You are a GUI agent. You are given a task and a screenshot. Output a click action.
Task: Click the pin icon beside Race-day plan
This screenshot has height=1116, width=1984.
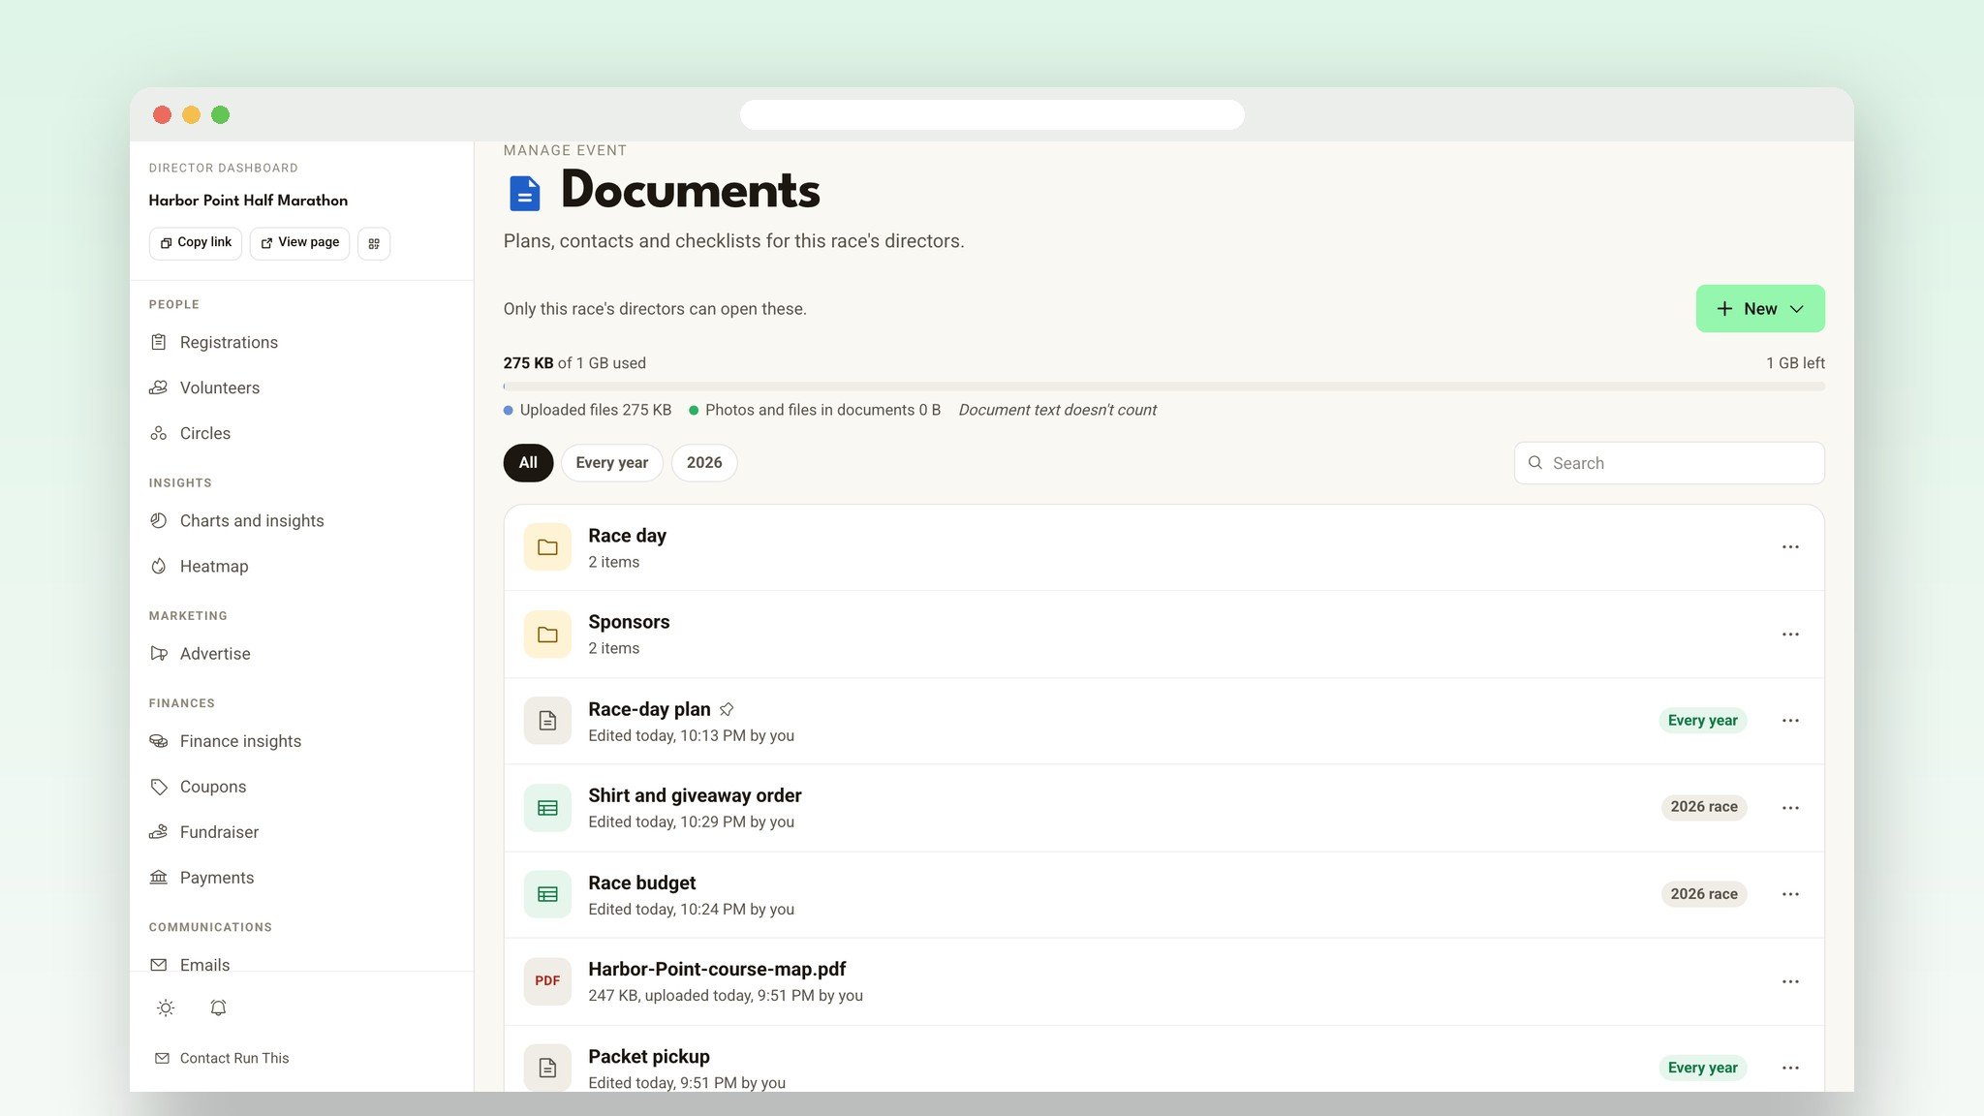pos(727,710)
